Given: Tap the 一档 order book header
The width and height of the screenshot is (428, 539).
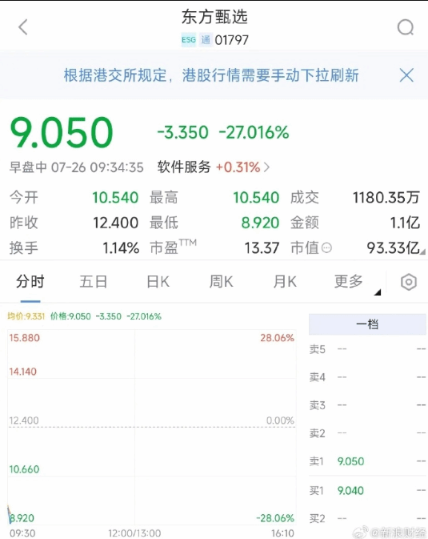Looking at the screenshot, I should 367,324.
